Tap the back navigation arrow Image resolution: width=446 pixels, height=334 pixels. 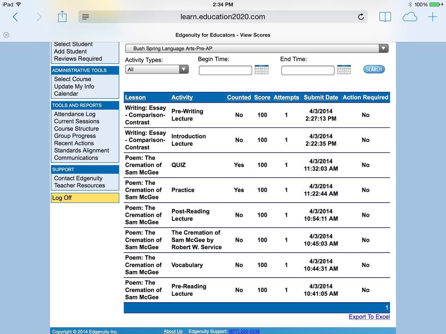point(15,16)
